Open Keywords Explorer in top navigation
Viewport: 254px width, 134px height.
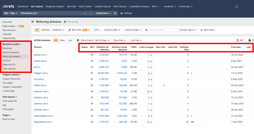tap(55, 6)
